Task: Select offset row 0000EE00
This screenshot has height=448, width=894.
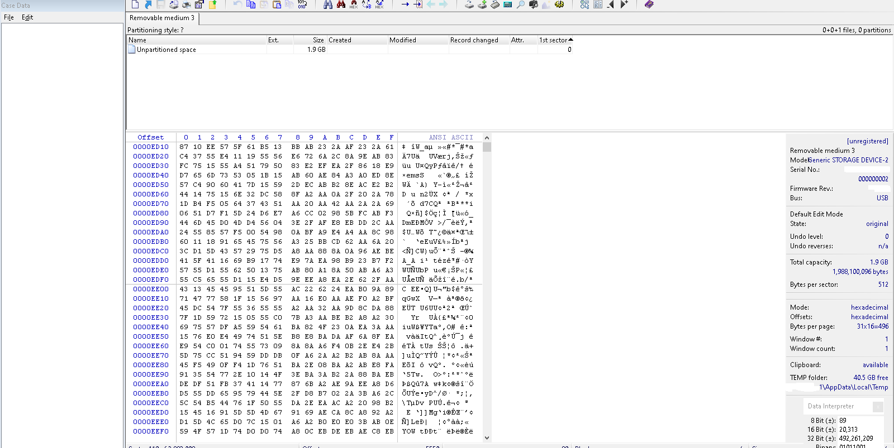Action: click(151, 289)
